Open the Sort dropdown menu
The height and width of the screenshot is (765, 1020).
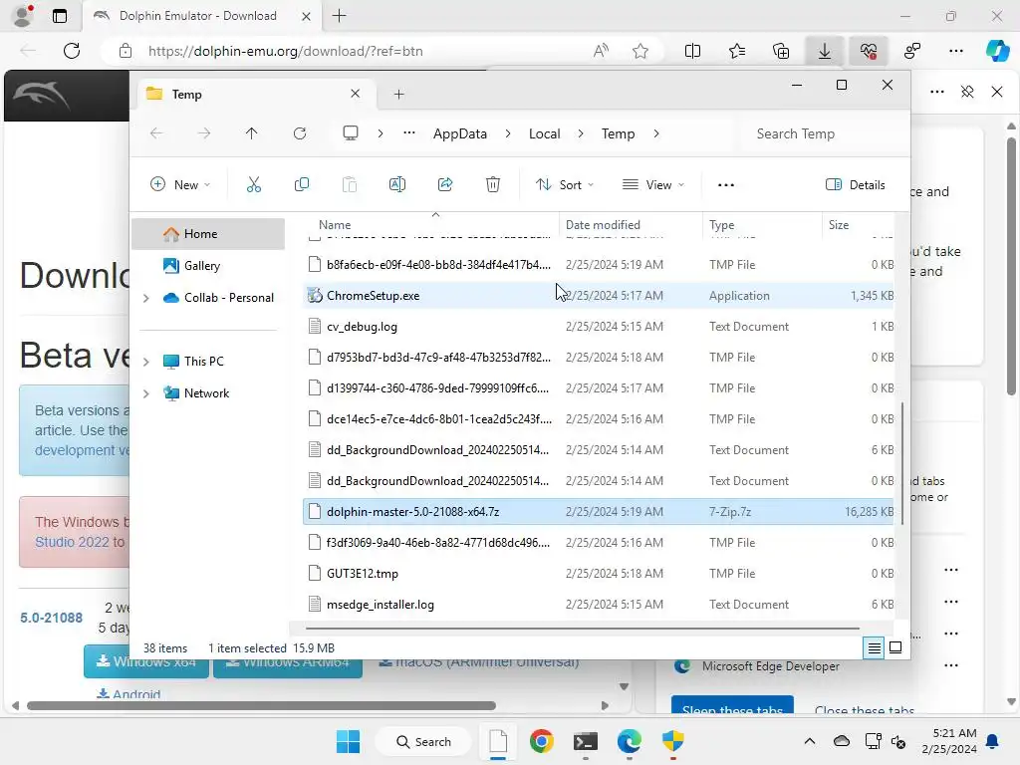pos(565,184)
